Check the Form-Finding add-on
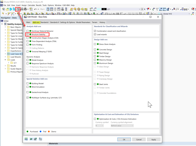The width and height of the screenshot is (196, 146). 28,45
